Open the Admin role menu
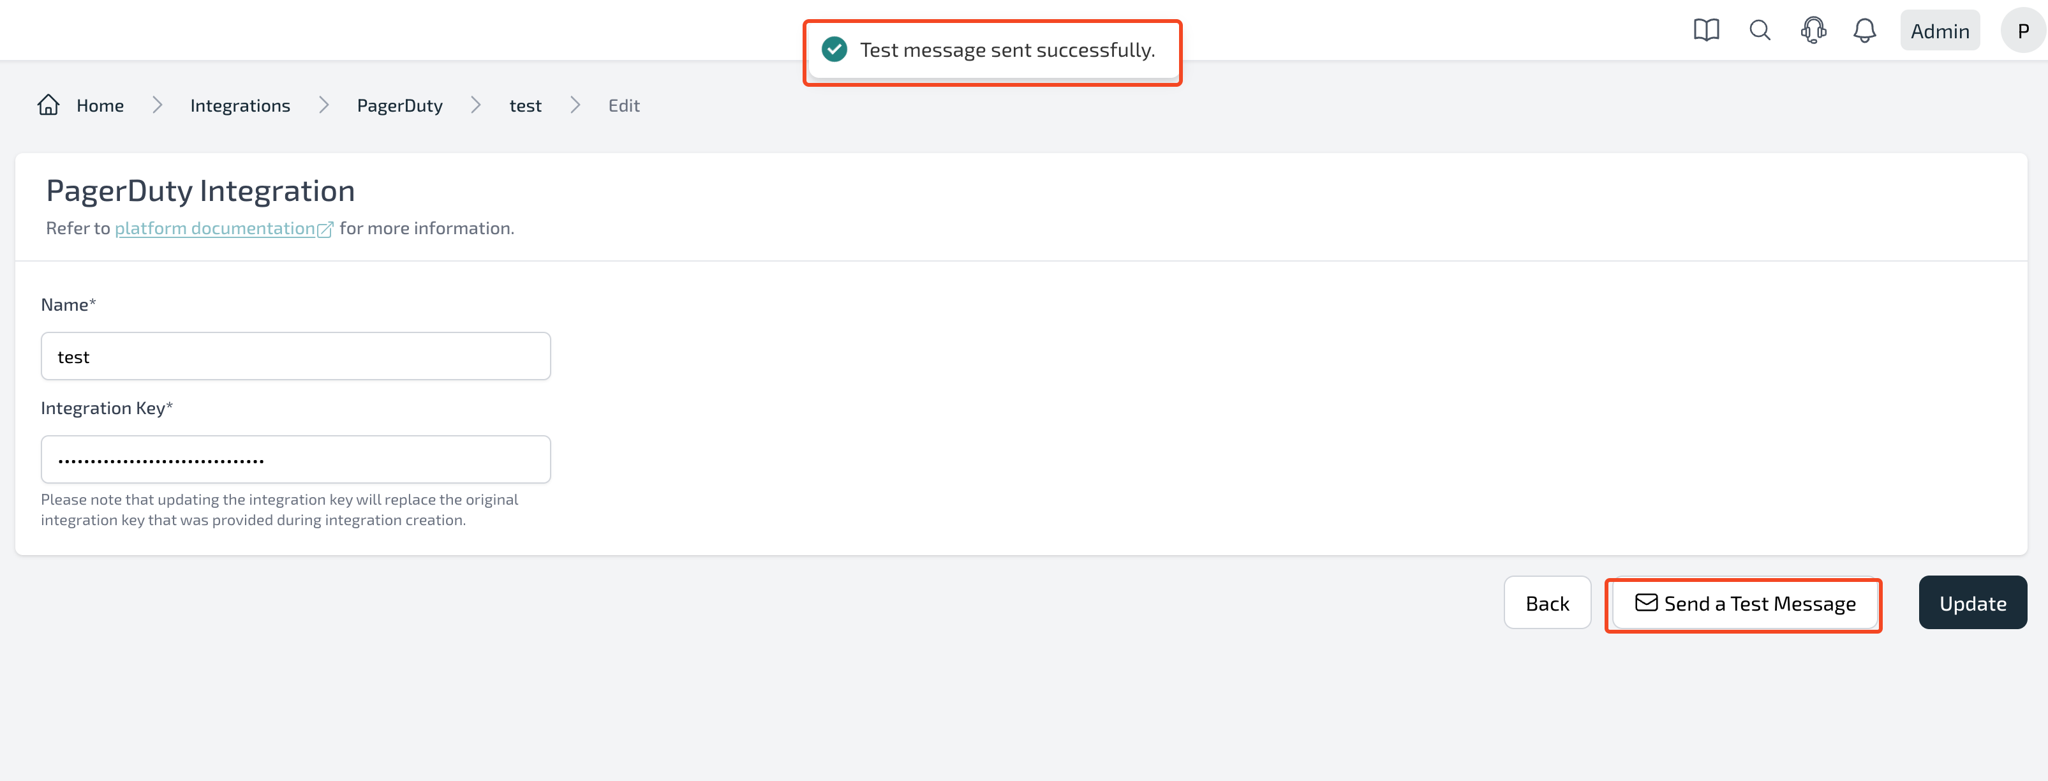Screen dimensions: 2048x781 [x=1939, y=31]
